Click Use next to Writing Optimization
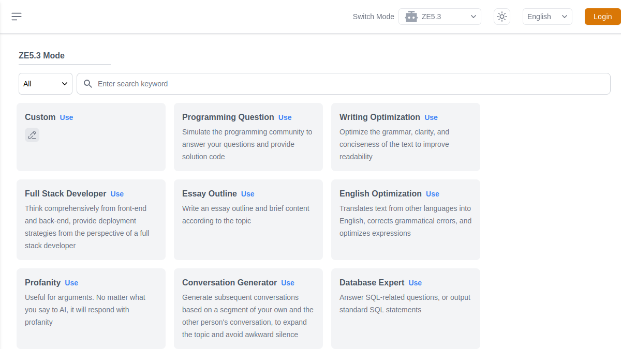The height and width of the screenshot is (349, 621). [x=431, y=117]
